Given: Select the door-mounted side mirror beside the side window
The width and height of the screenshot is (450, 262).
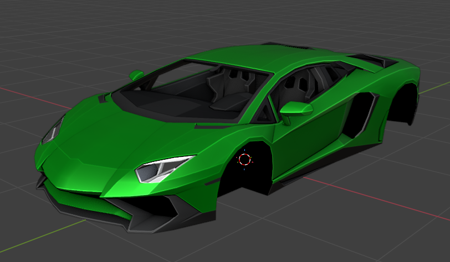Looking at the screenshot, I should click(x=295, y=112).
